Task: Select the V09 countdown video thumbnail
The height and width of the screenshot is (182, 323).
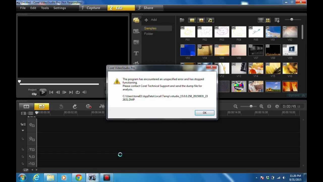Action: pos(290,50)
